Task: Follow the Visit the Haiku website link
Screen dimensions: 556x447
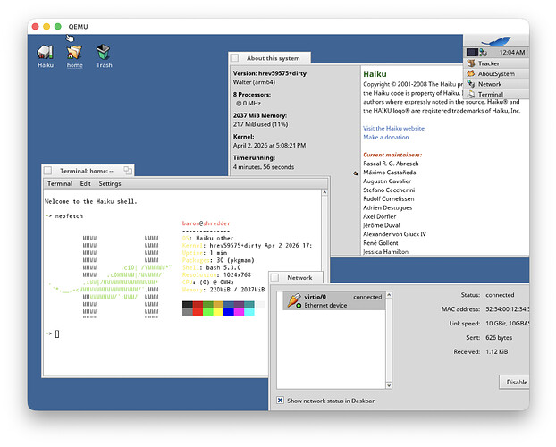Action: 393,129
